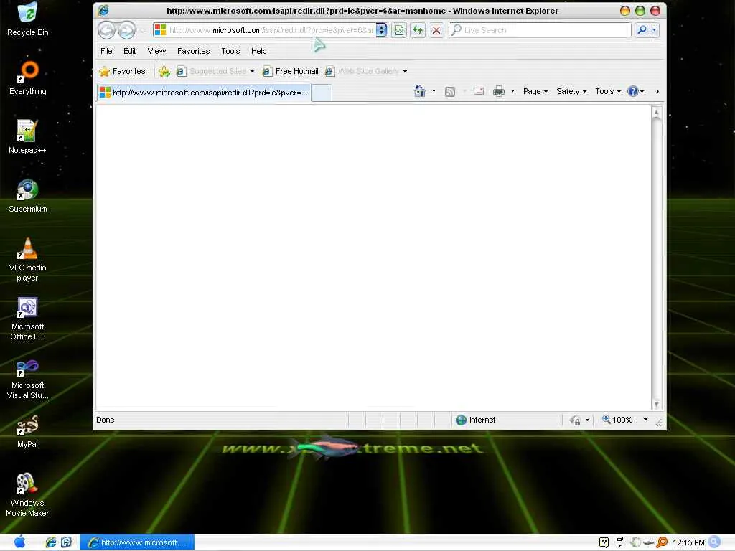Click the second quick launch icon
The image size is (735, 551).
(67, 542)
